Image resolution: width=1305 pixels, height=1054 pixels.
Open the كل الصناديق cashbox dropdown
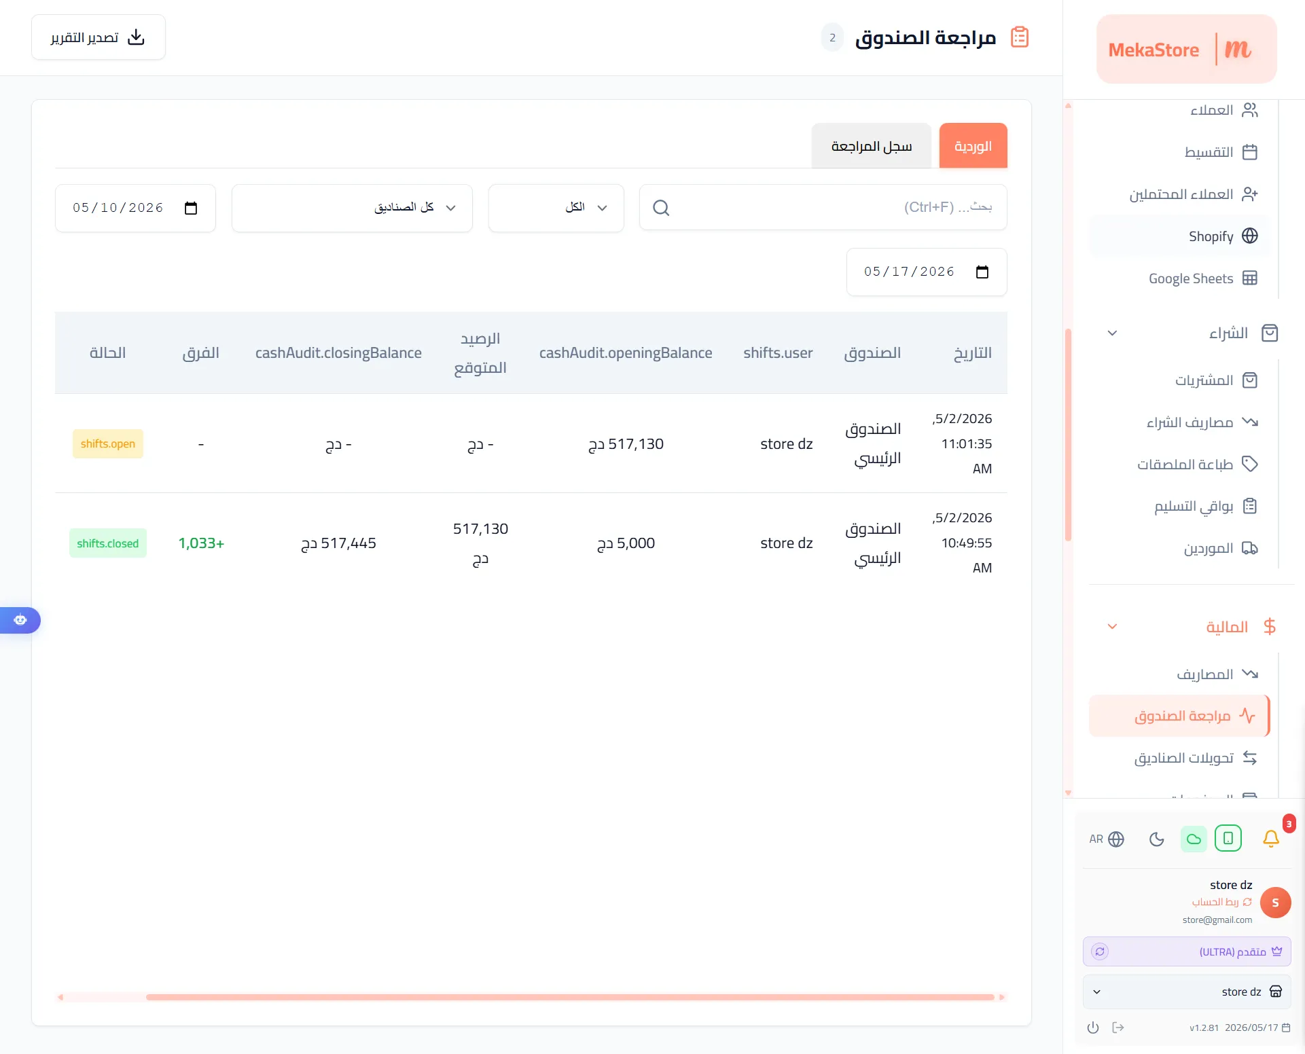[x=352, y=208]
